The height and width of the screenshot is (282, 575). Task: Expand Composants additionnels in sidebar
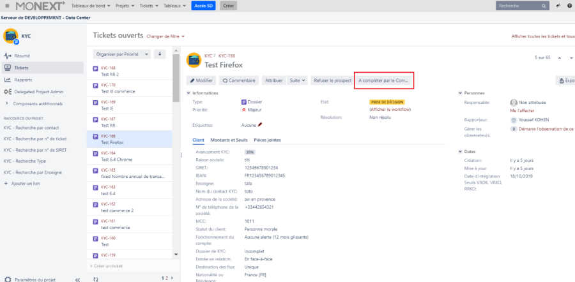(x=6, y=103)
